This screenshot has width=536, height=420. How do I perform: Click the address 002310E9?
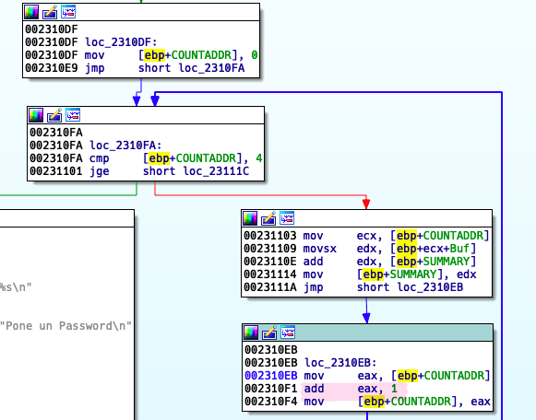click(x=52, y=68)
